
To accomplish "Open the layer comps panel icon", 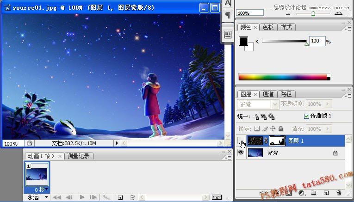I will point(228,35).
